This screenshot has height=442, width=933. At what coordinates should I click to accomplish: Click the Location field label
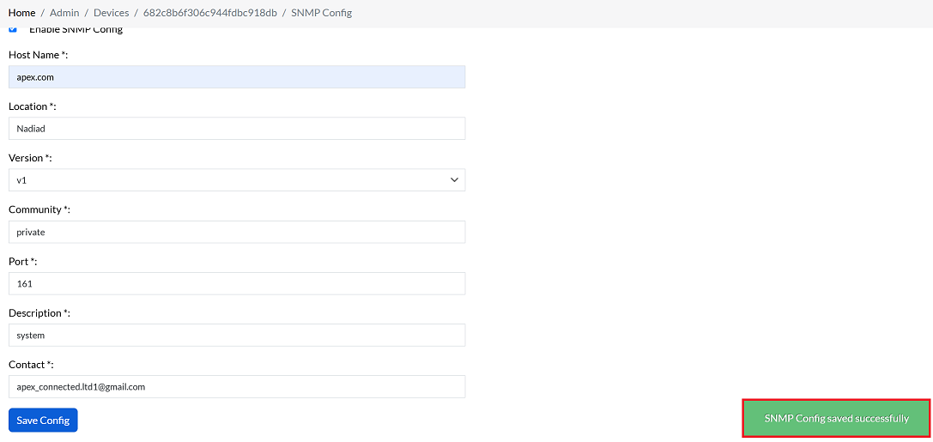coord(30,106)
